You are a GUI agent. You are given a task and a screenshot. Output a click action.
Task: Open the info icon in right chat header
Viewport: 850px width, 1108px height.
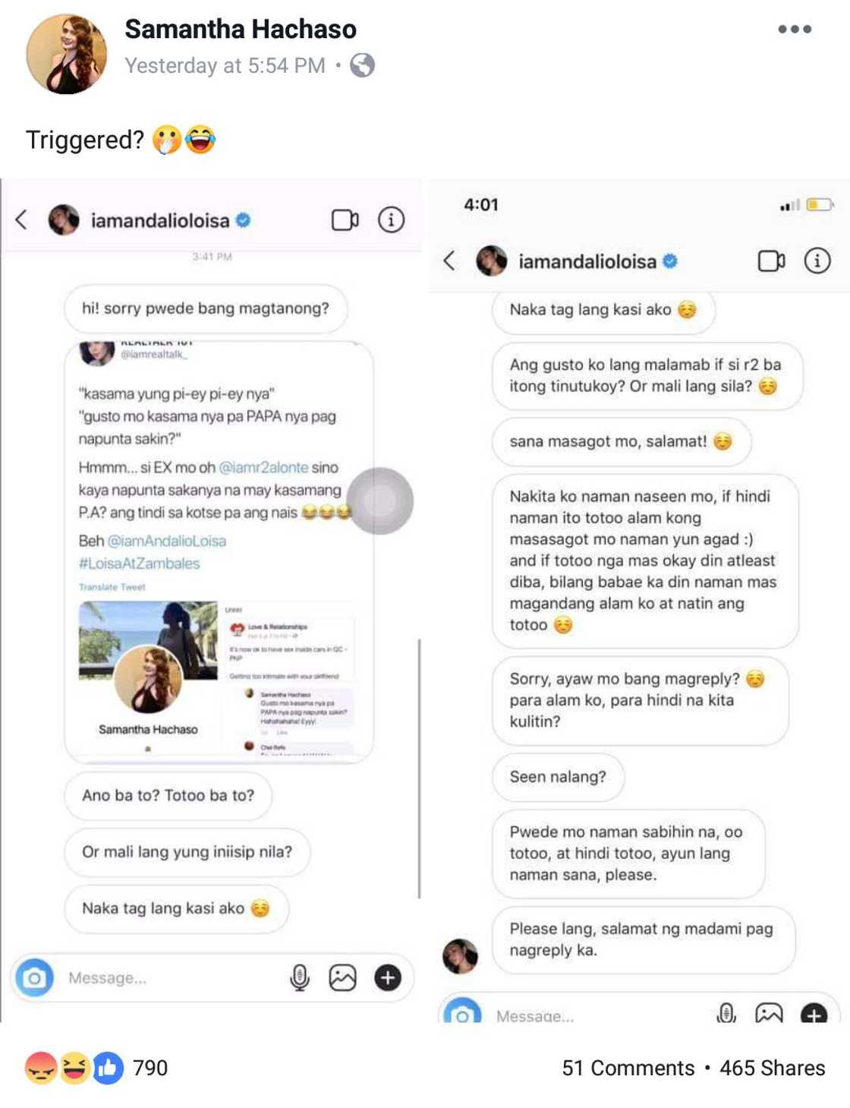coord(817,261)
